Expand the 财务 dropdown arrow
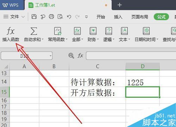The width and height of the screenshot is (176, 127). (x=98, y=39)
